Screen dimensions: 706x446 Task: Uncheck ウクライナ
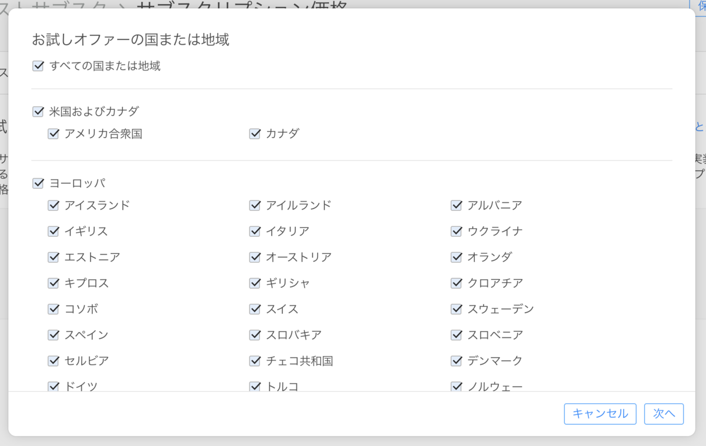[x=456, y=231]
